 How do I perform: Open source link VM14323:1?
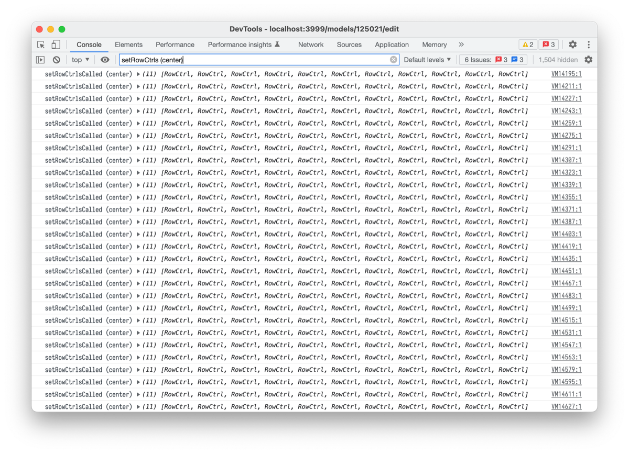point(566,173)
